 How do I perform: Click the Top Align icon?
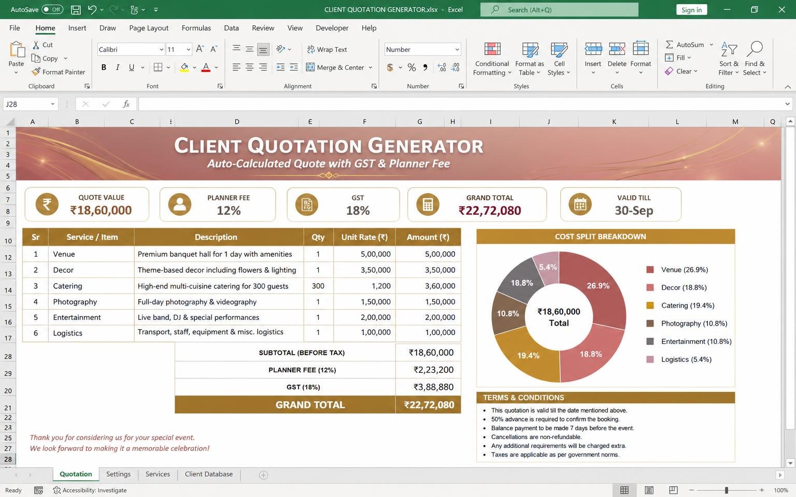point(236,49)
